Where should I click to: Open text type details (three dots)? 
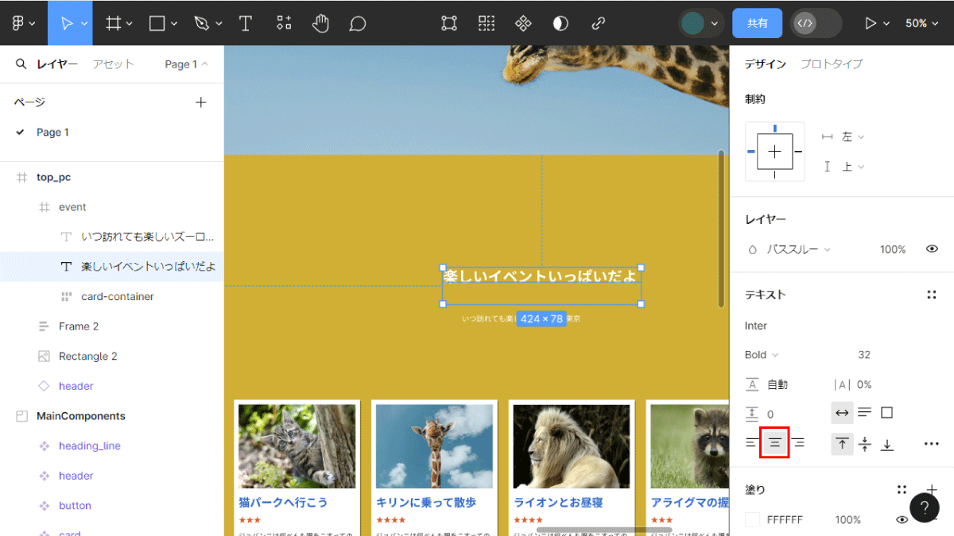pyautogui.click(x=932, y=443)
